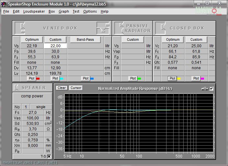This screenshot has height=166, width=228.
Task: Plot the passive radiator green curve
Action: (x=133, y=78)
